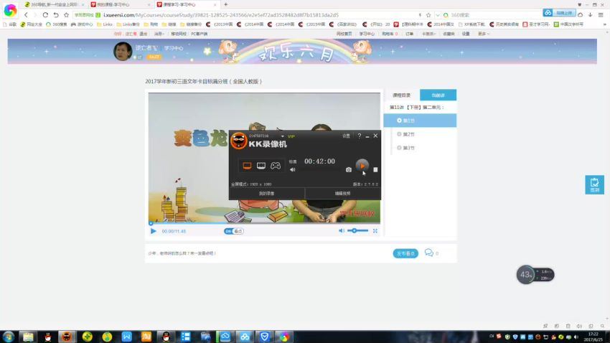Viewport: 610px width, 343px height.
Task: Select game recording mode gamepad icon
Action: (x=276, y=166)
